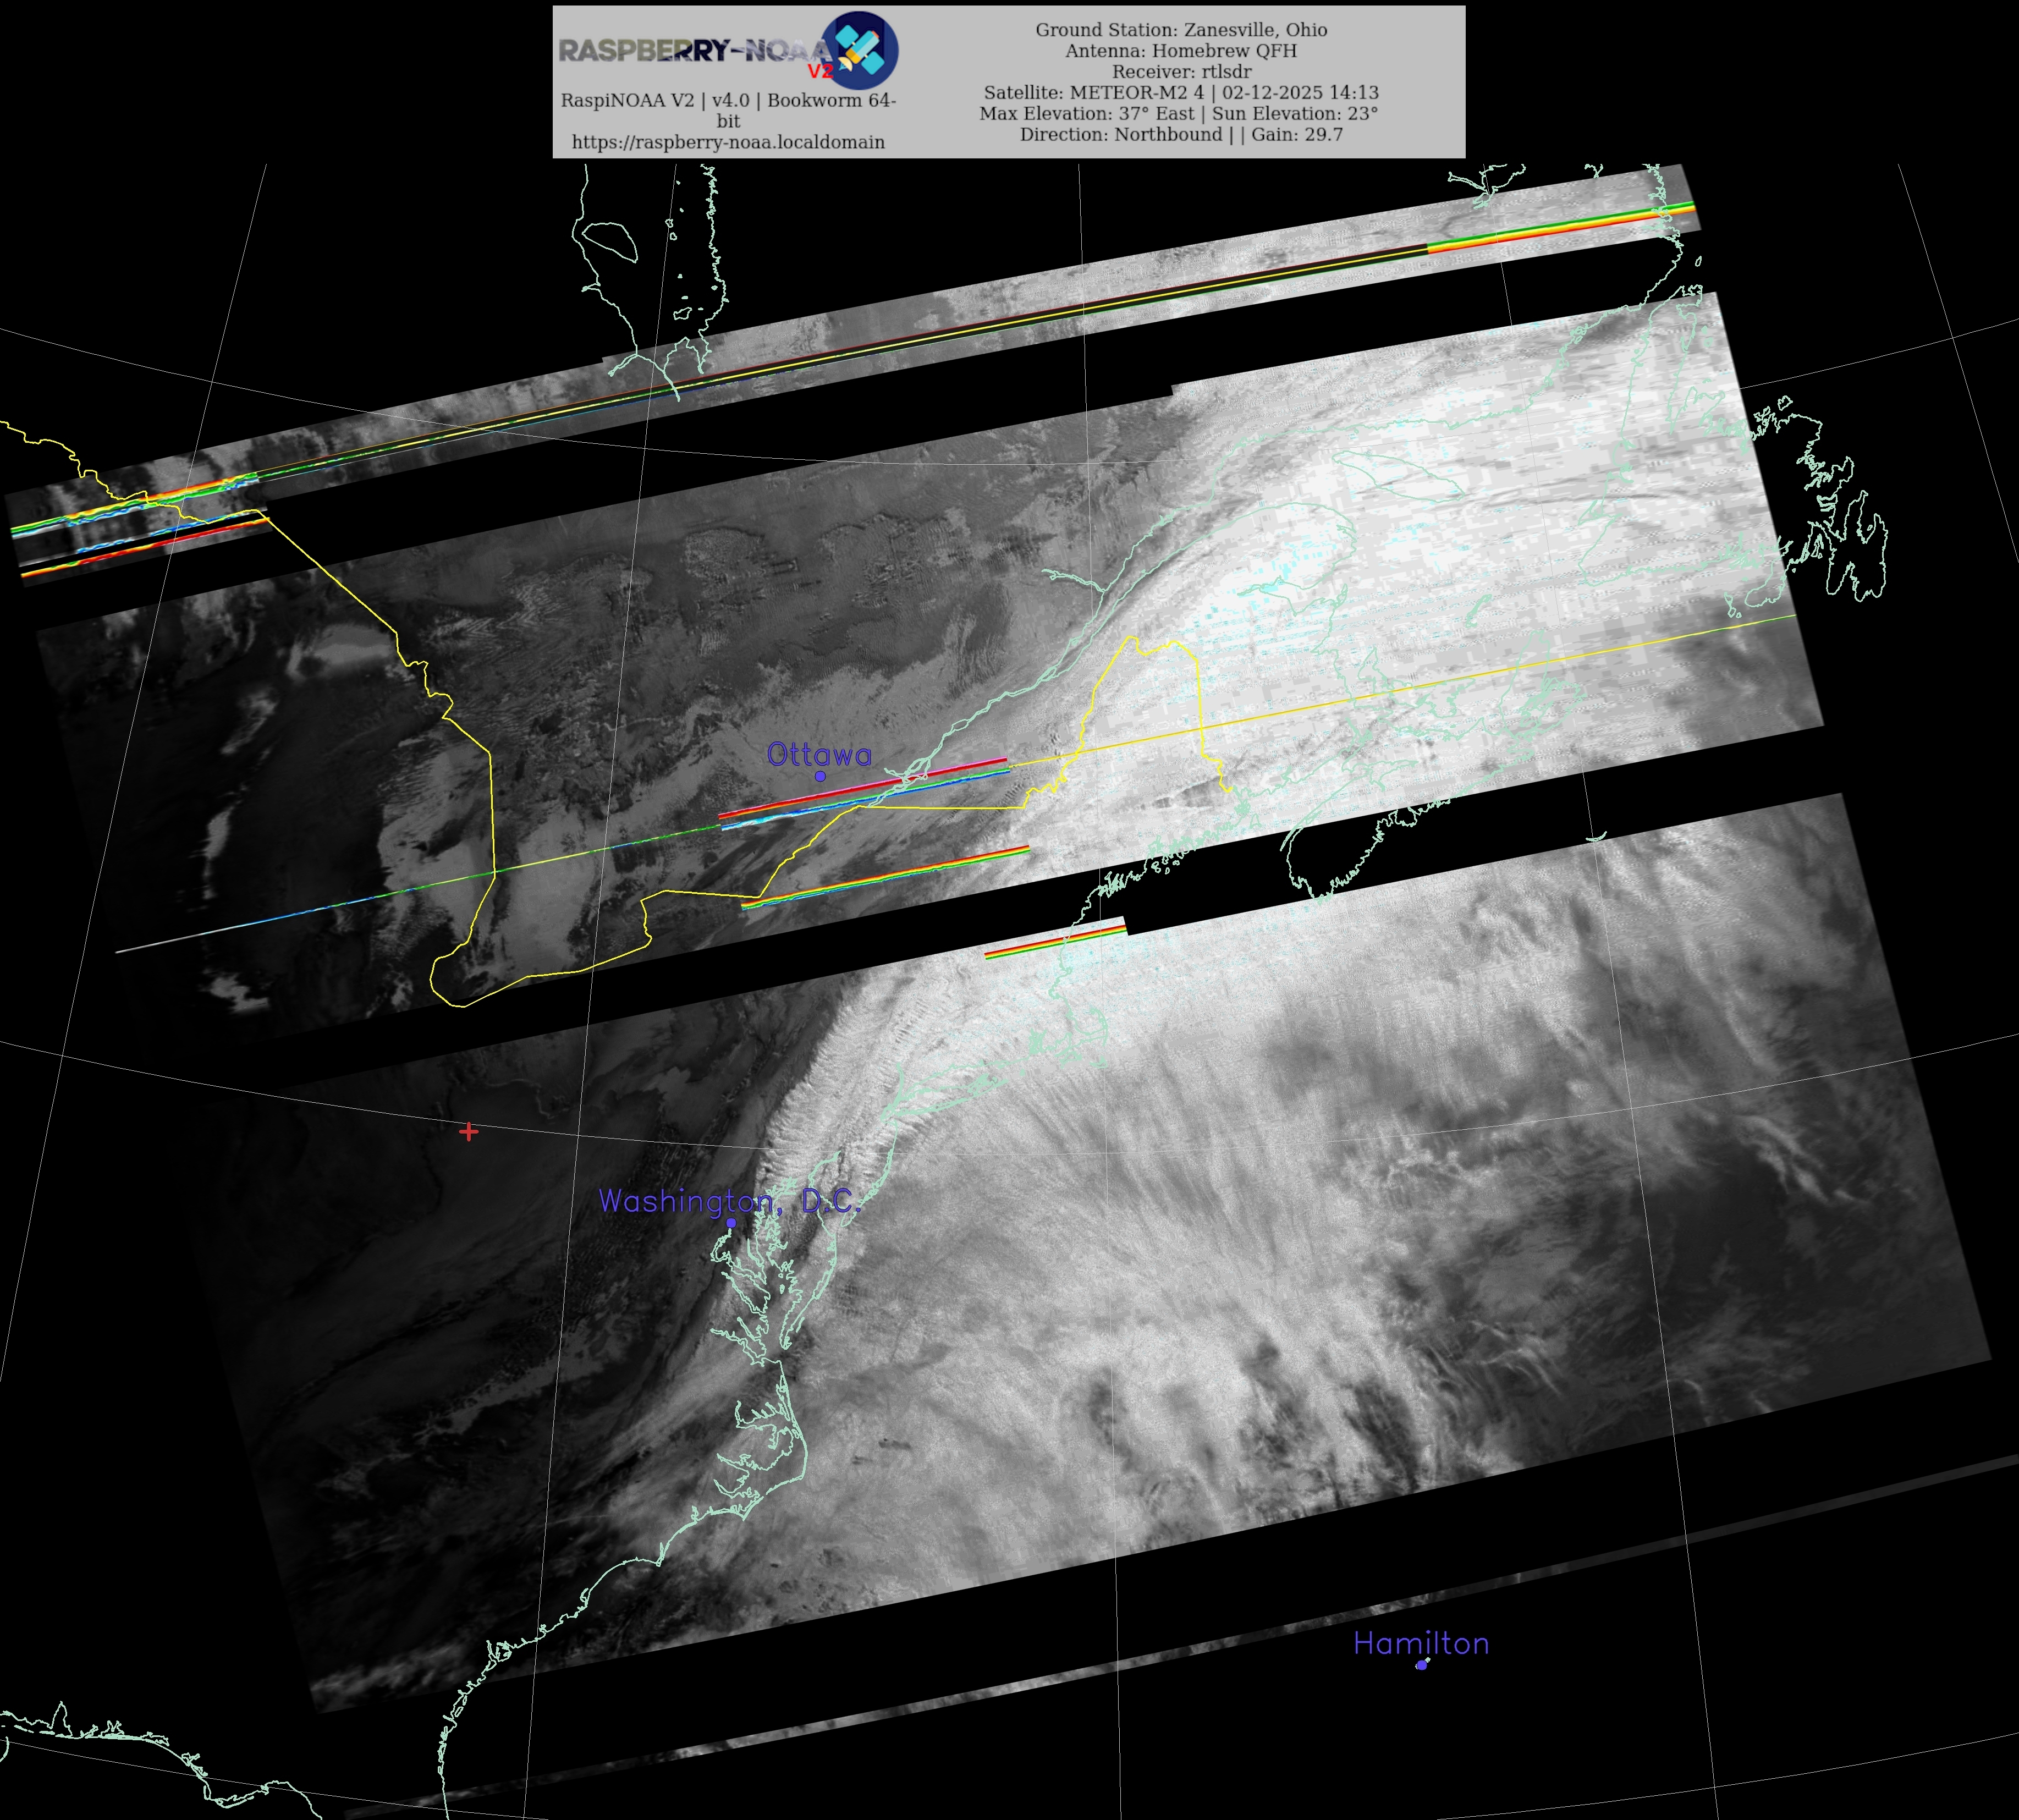The width and height of the screenshot is (2019, 1820).
Task: Click the Hamilton city dot marker
Action: [1421, 1665]
